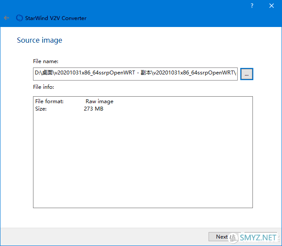The width and height of the screenshot is (282, 246).
Task: Click the 'File format:' label in info box
Action: 50,101
